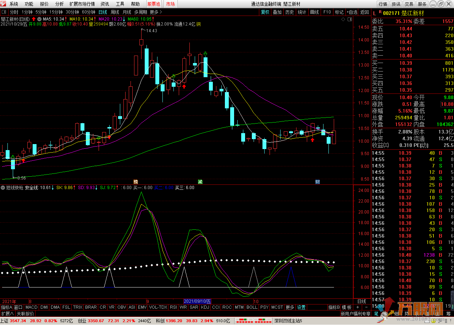Click the 服务 button at top right

[x=422, y=4]
